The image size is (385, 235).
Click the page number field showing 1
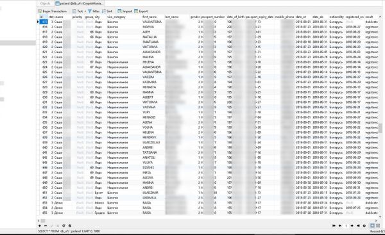[x=346, y=225]
